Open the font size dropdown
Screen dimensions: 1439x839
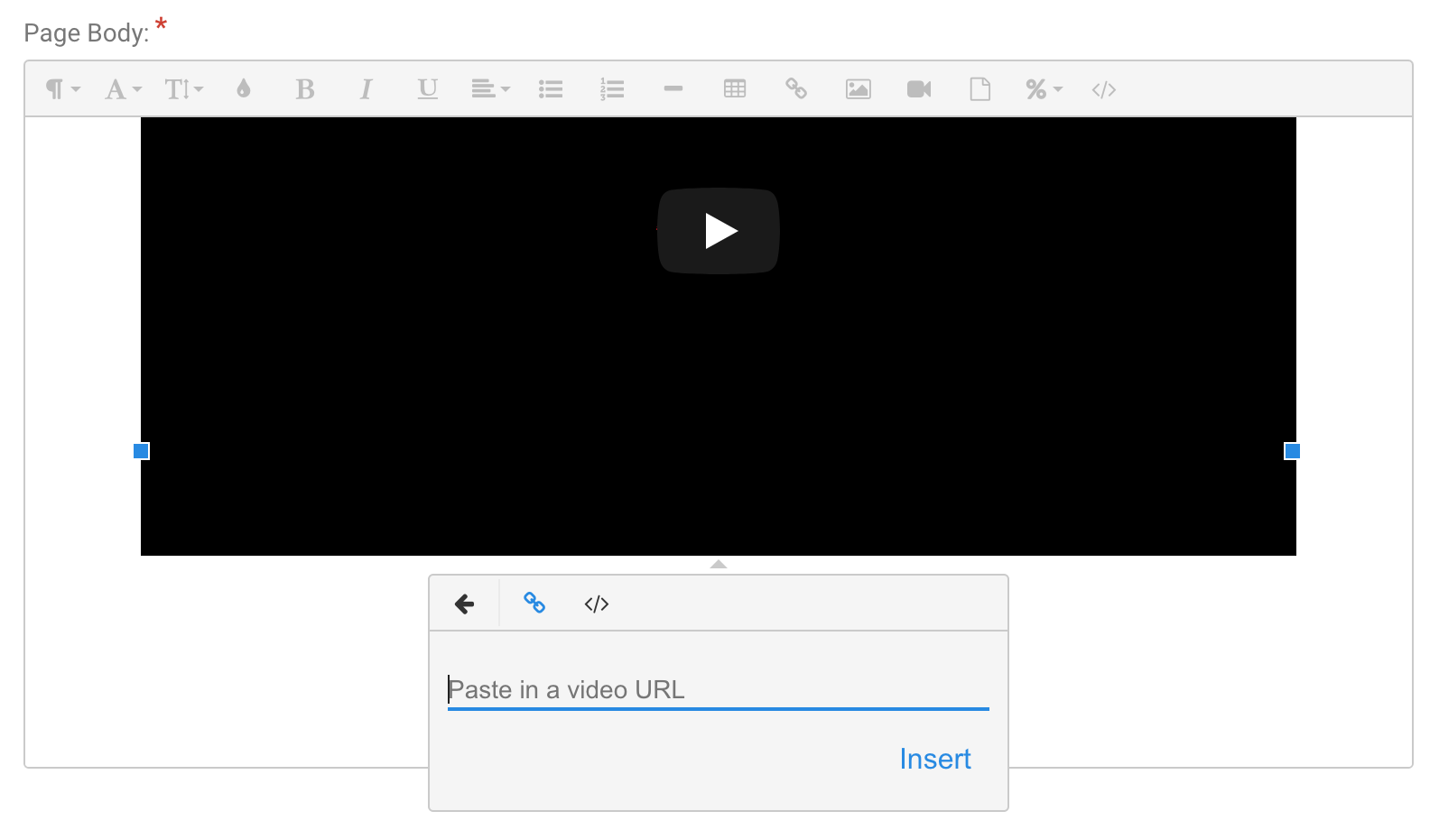pos(184,89)
